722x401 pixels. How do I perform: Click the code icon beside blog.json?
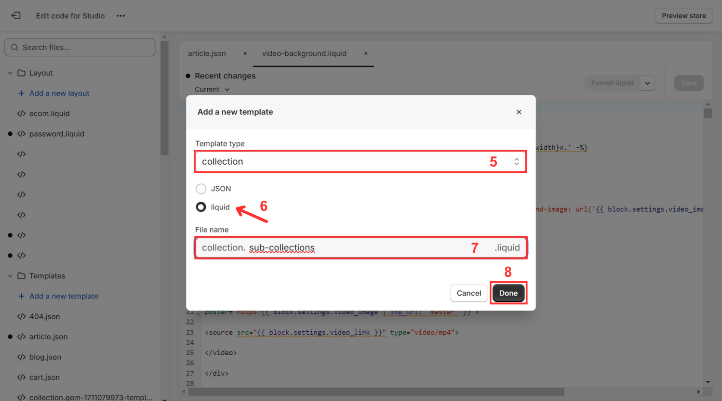21,357
